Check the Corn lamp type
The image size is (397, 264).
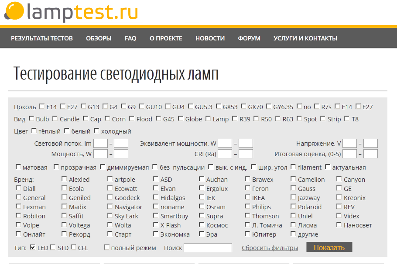coord(107,118)
